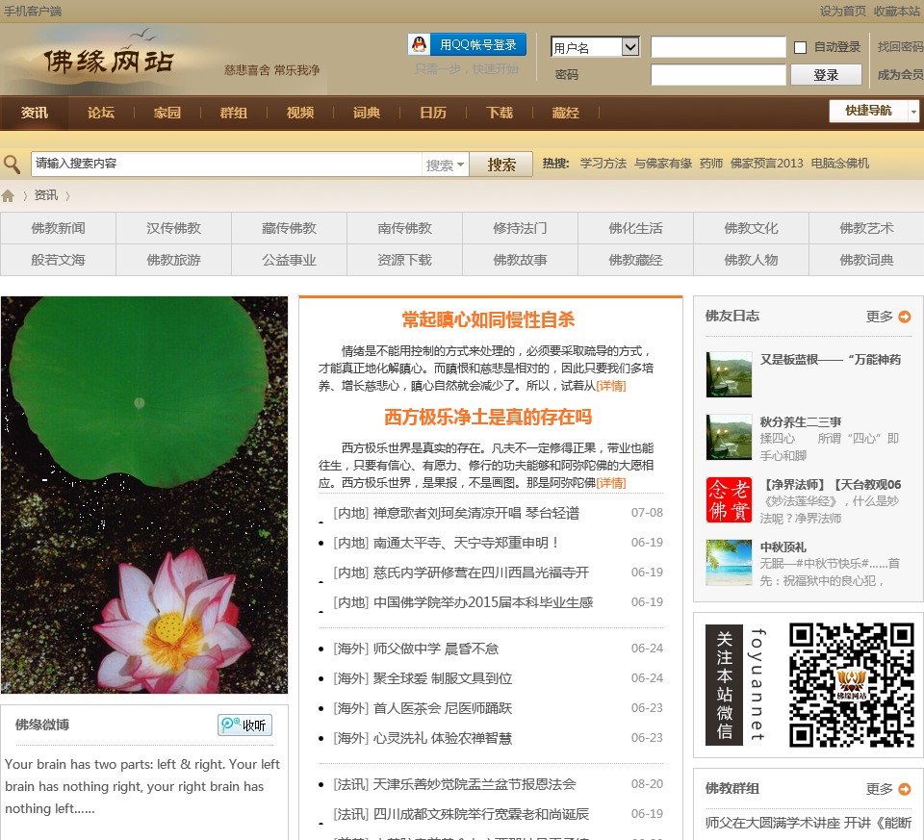Open the 公益事业 category
Image resolution: width=924 pixels, height=840 pixels.
click(x=290, y=260)
